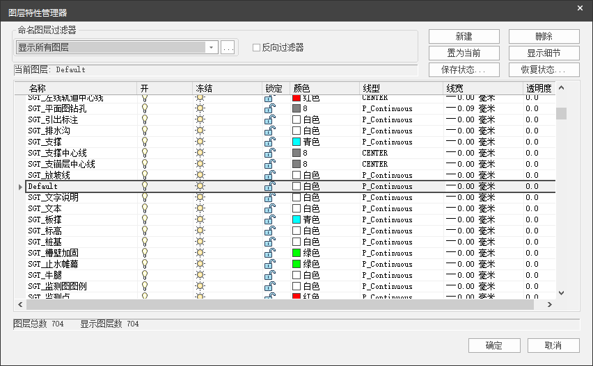593x366 pixels.
Task: Open the 显示所有图层 filter dropdown
Action: 212,47
